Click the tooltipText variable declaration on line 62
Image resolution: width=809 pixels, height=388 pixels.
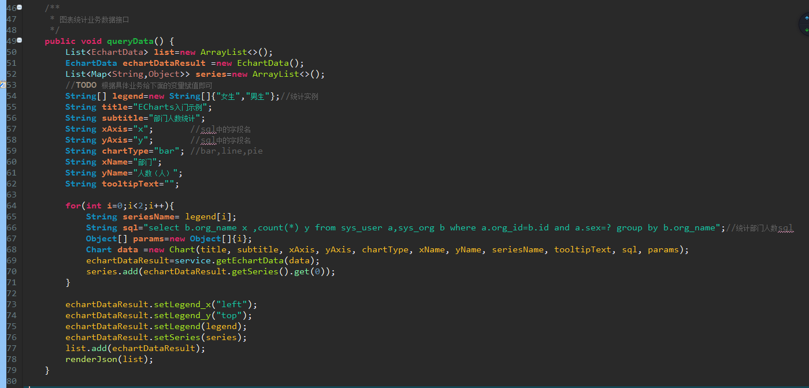point(122,184)
